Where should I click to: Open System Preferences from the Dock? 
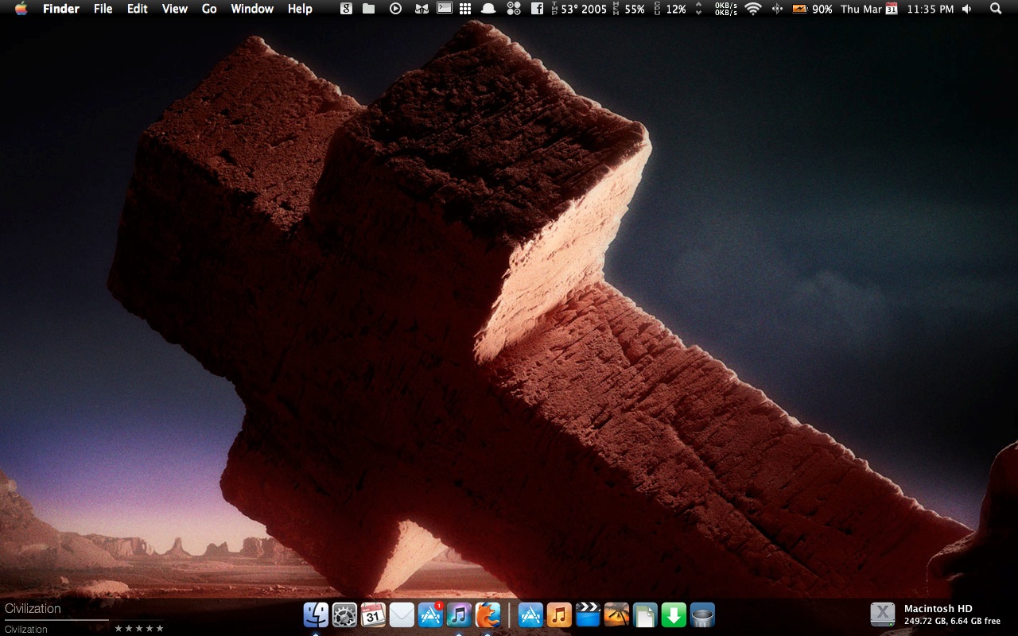tap(344, 615)
